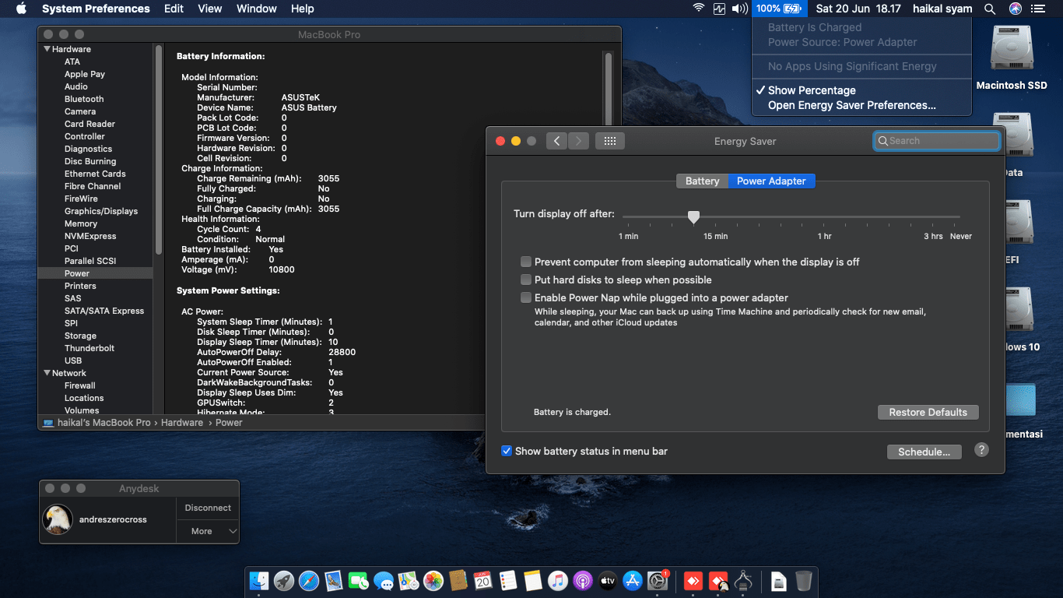Open the View menu
The image size is (1063, 598).
pyautogui.click(x=210, y=9)
